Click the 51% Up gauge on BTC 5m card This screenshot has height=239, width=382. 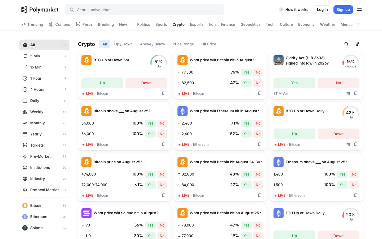tap(159, 62)
